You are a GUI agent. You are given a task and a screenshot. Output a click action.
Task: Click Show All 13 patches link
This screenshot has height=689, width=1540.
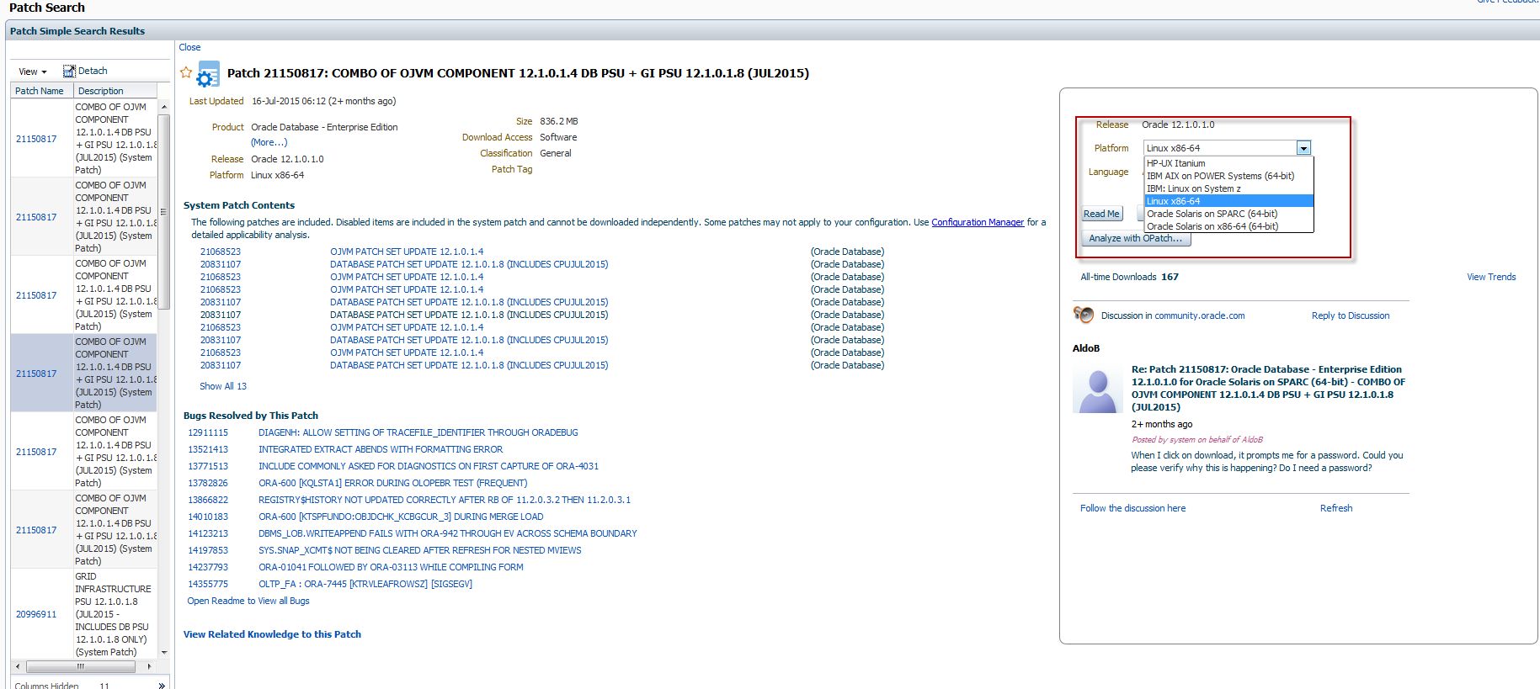(223, 386)
